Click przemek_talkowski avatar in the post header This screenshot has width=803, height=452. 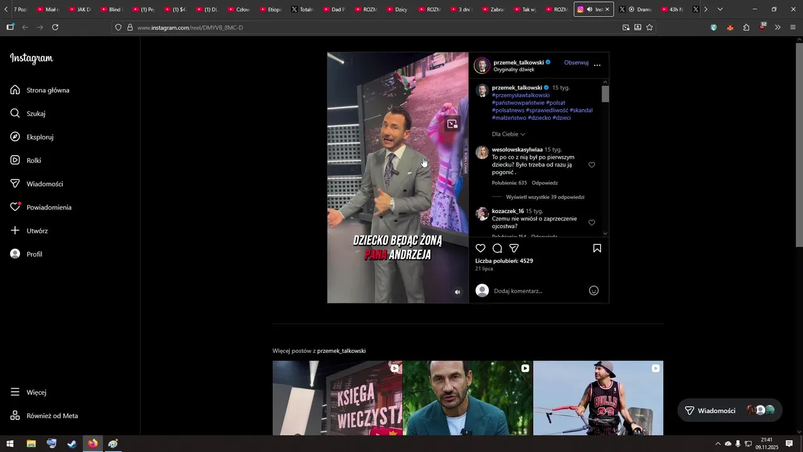482,65
